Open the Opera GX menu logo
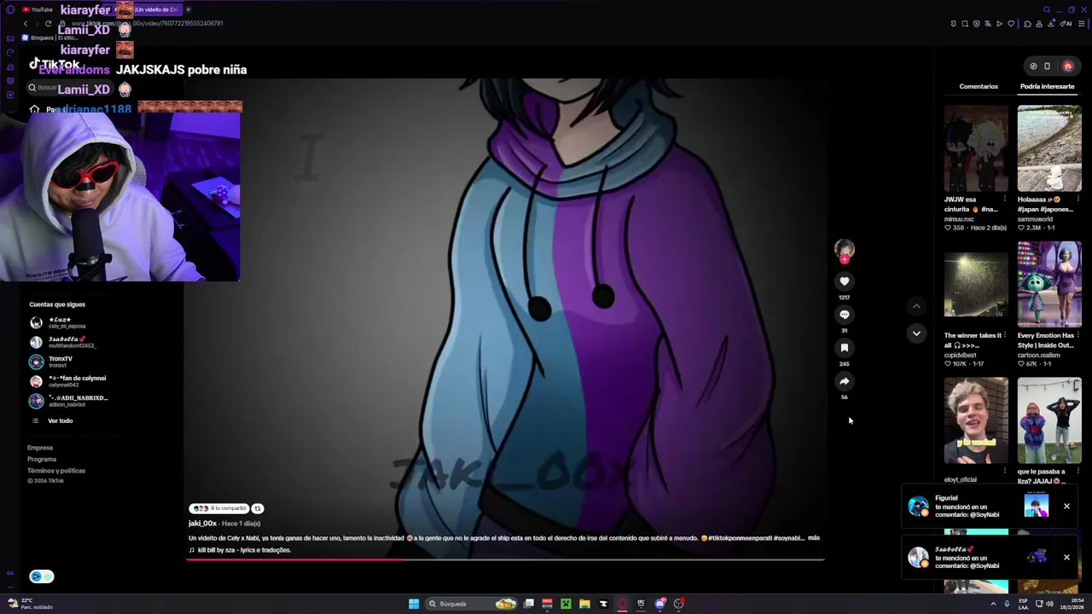This screenshot has width=1092, height=614. [x=9, y=9]
